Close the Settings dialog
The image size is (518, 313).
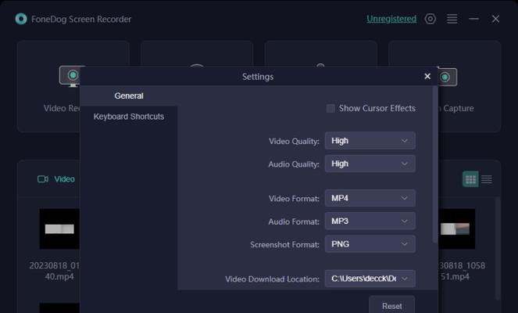pos(427,77)
